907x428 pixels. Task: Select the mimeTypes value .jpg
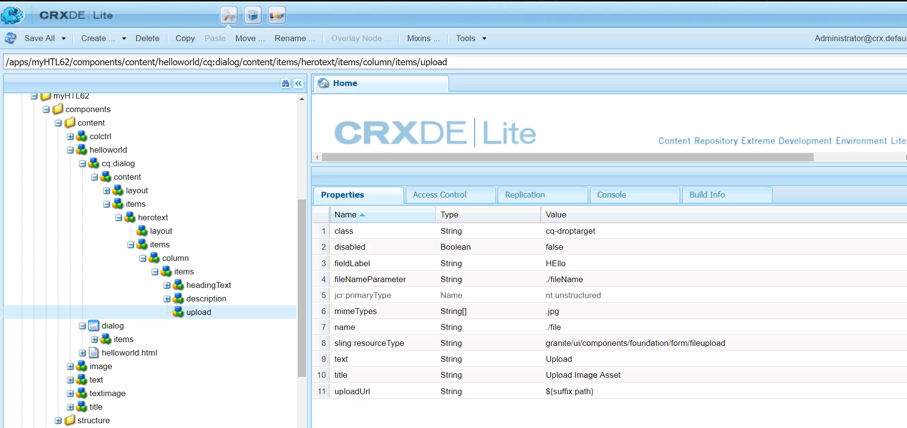[552, 311]
